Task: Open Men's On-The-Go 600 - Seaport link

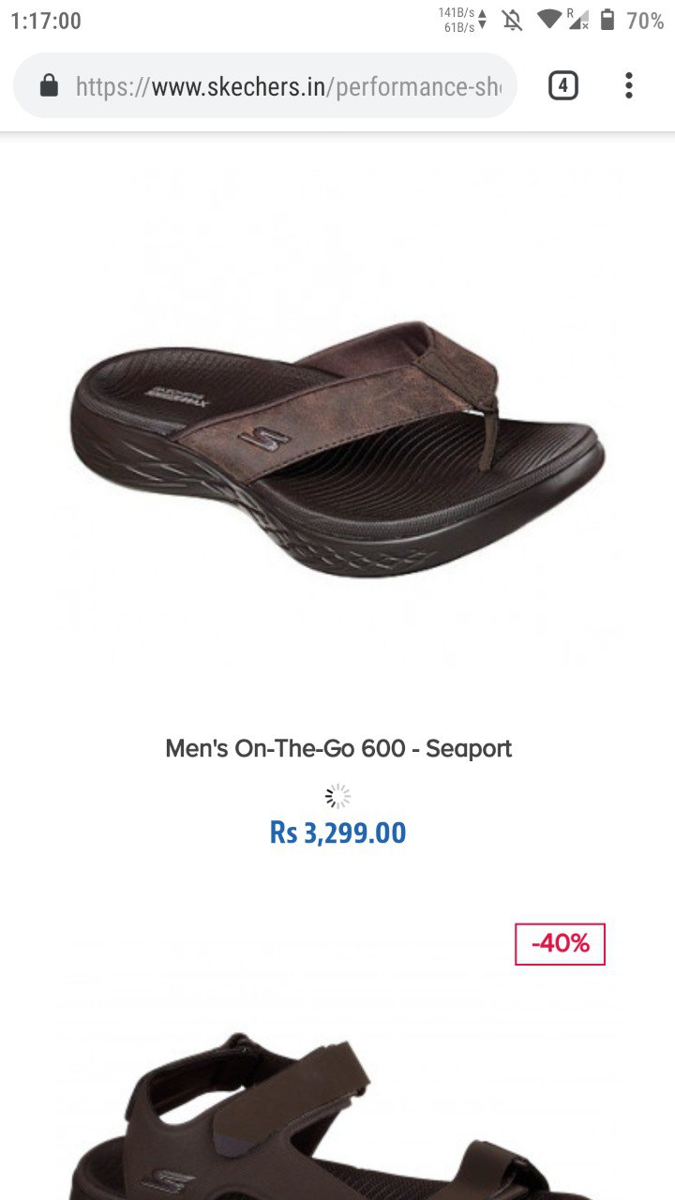Action: (338, 748)
